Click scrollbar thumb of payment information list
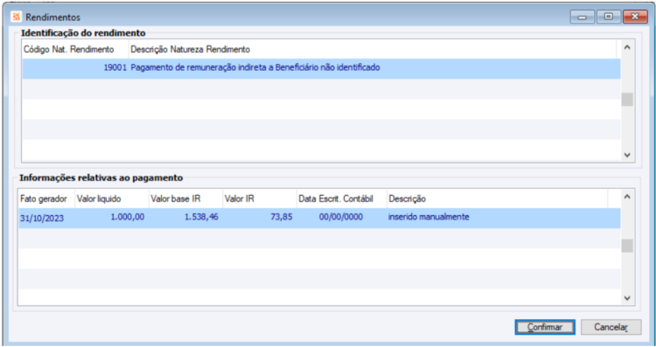656x347 pixels. 627,246
